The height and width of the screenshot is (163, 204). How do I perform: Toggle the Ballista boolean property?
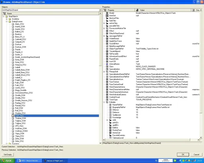point(110,128)
